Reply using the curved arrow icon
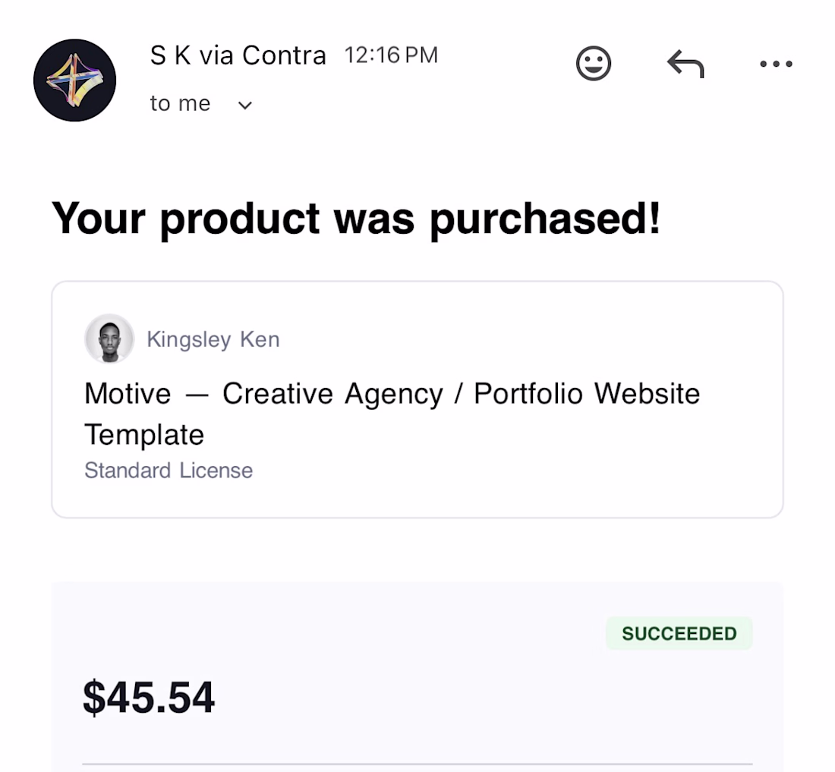The image size is (835, 772). pos(685,65)
